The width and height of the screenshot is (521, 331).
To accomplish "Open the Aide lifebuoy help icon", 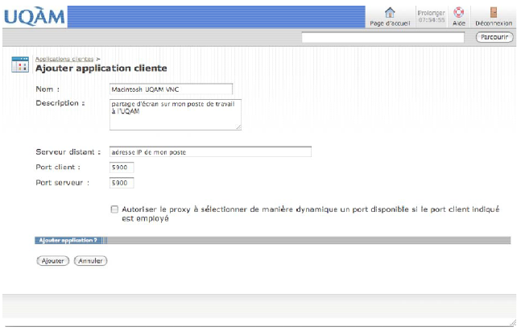I will pos(459,13).
